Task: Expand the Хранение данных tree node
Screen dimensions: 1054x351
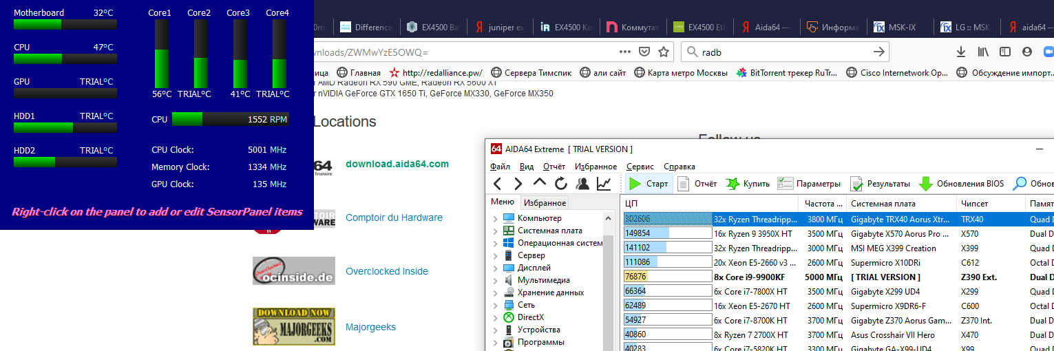Action: [x=496, y=292]
